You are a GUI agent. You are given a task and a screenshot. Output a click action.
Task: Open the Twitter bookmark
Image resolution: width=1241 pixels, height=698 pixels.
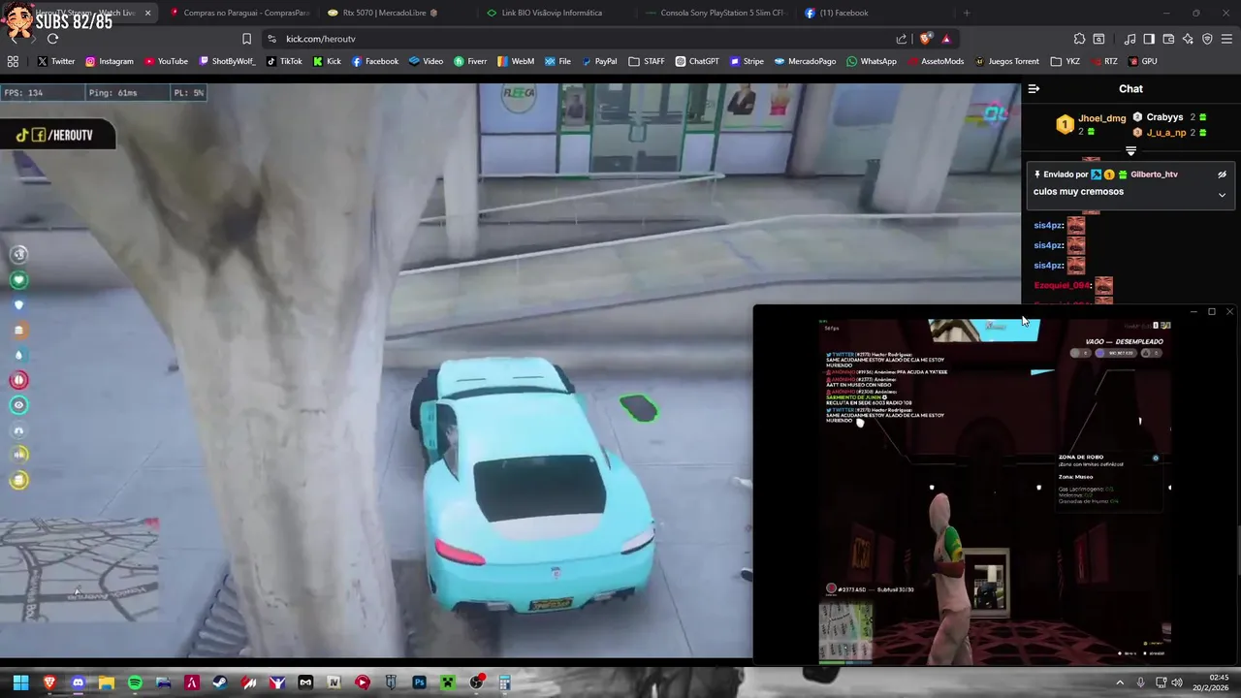coord(56,61)
